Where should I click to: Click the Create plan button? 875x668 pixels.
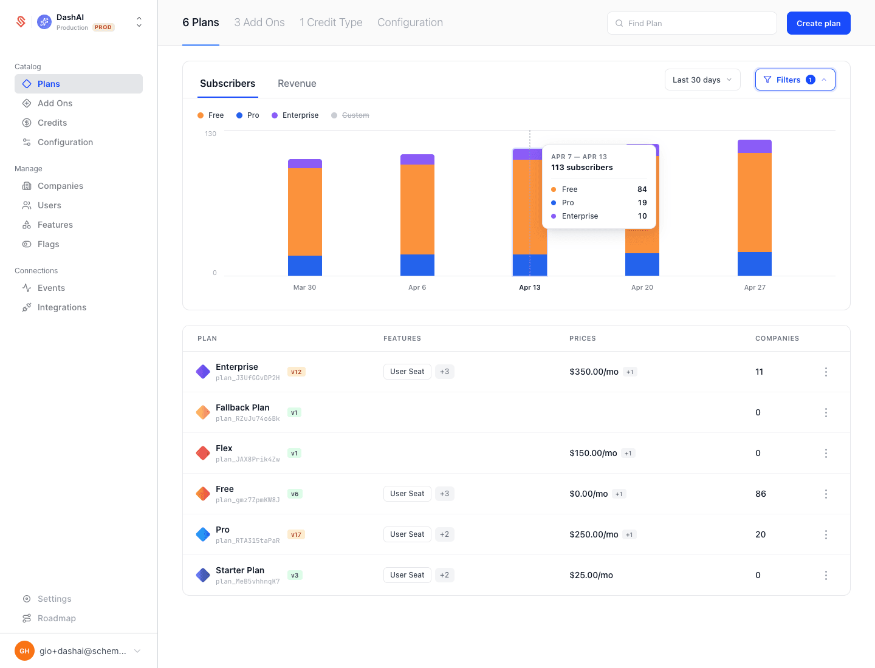[x=818, y=23]
